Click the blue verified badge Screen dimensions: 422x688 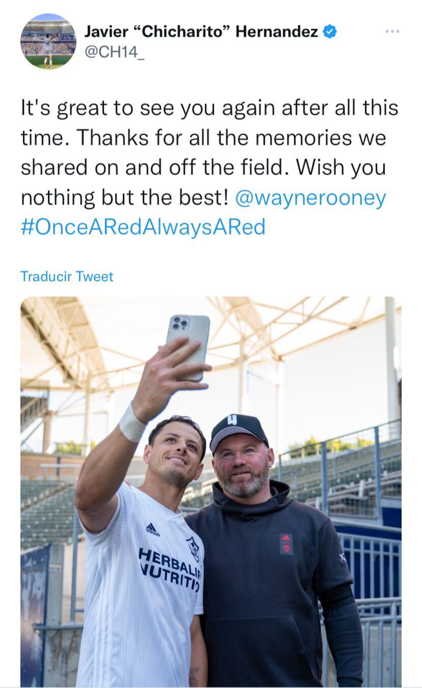[x=330, y=32]
